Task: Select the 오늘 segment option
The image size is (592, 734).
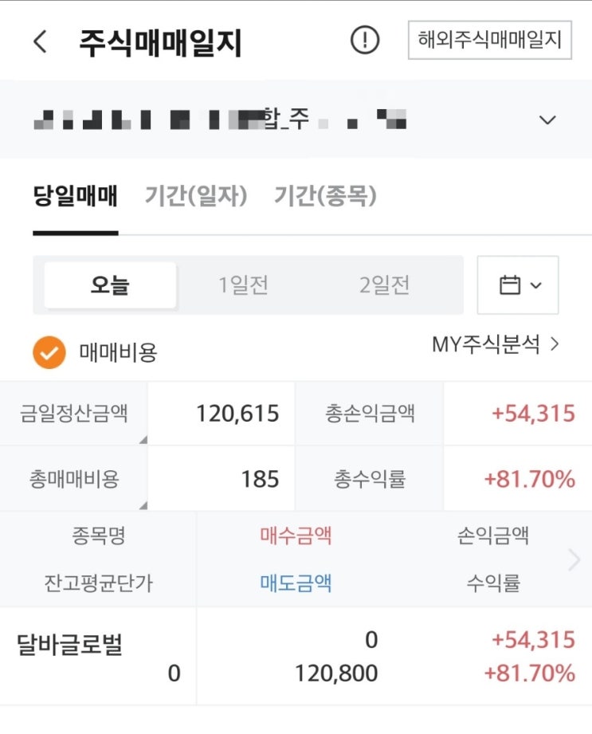Action: (110, 285)
